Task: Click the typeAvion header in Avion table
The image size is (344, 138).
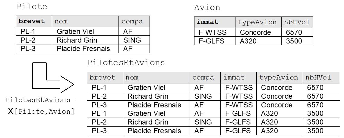Action: [x=257, y=22]
